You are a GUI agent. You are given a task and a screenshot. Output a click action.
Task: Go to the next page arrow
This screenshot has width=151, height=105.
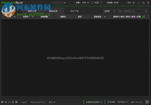pos(13,102)
